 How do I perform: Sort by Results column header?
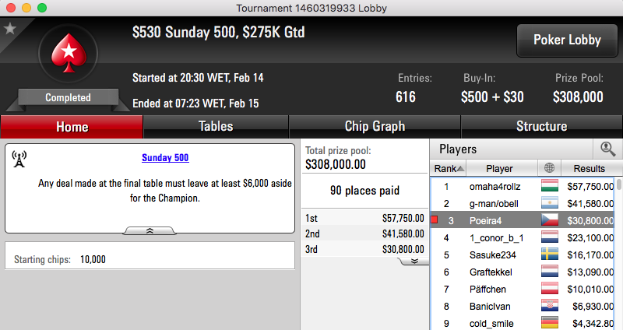[590, 168]
